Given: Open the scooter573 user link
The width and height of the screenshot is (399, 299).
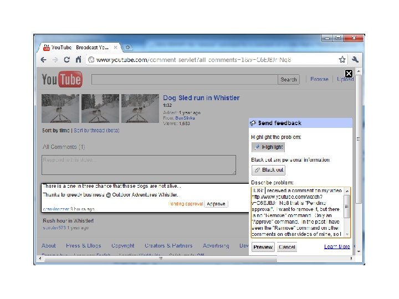Looking at the screenshot, I should (54, 228).
